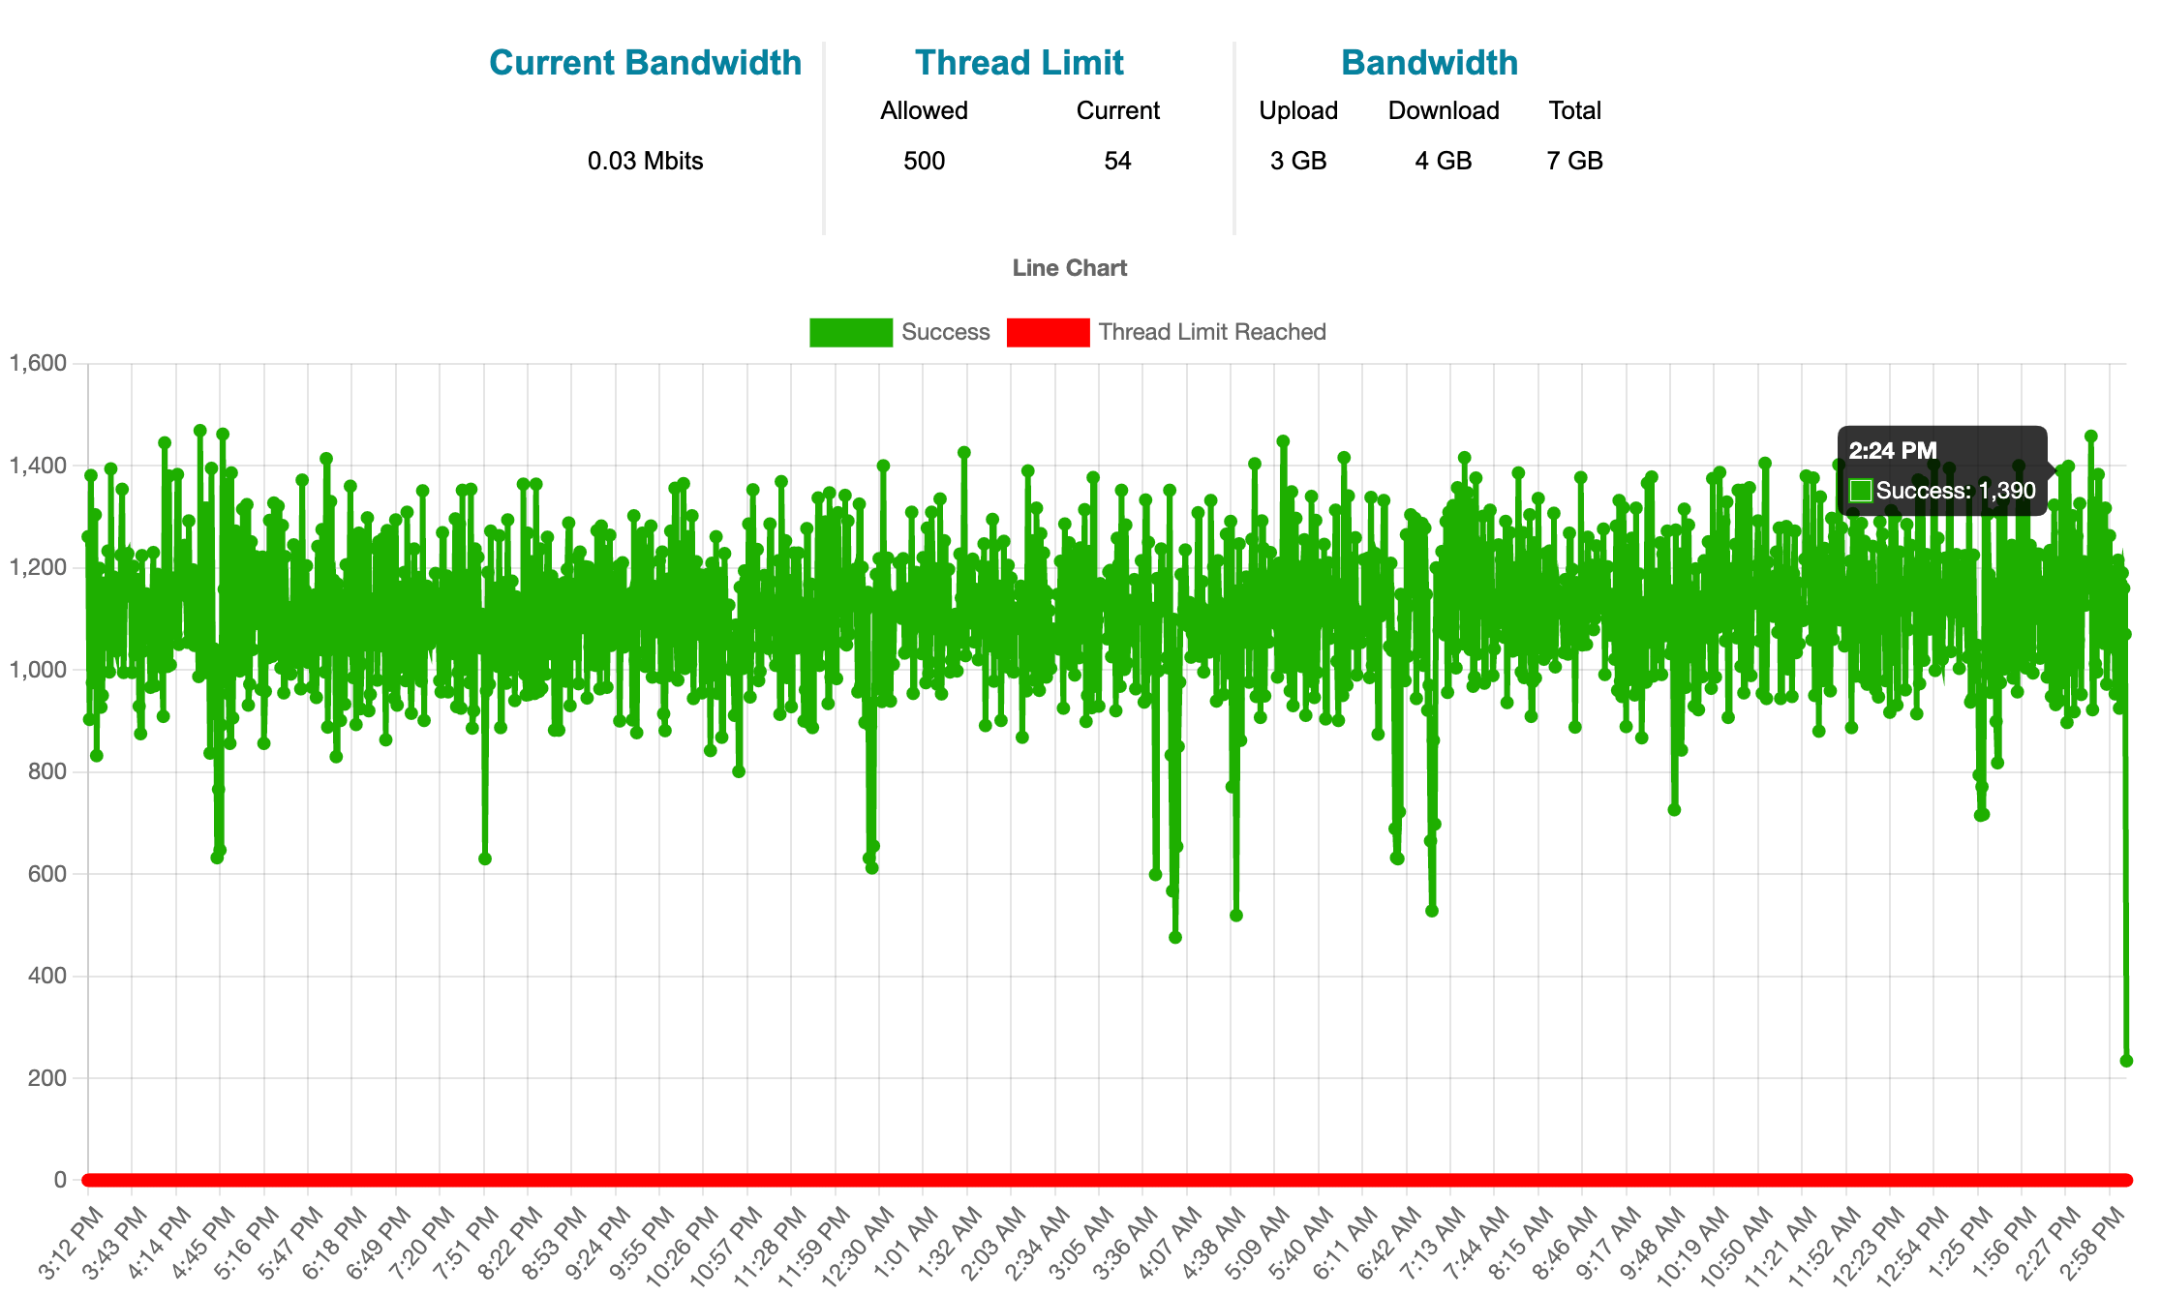Toggle the Success series legend label

click(x=945, y=332)
